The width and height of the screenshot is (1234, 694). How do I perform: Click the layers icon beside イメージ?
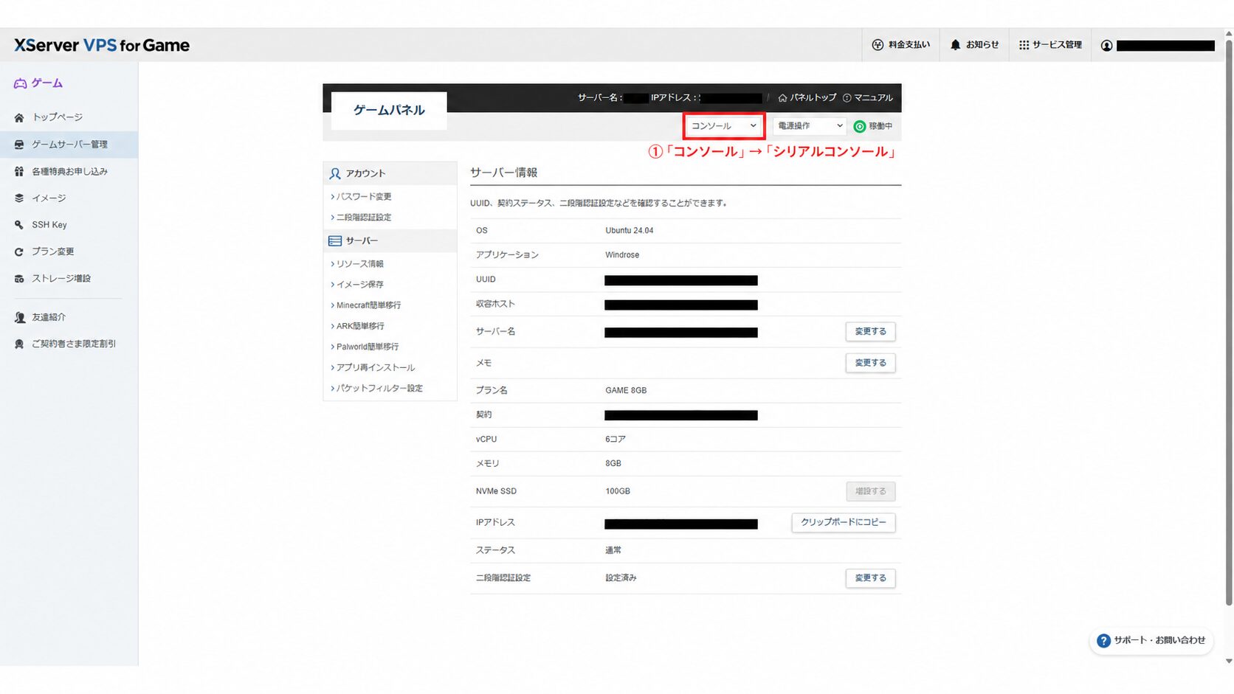[19, 198]
